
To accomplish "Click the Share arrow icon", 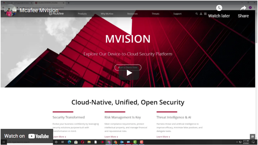I will tap(243, 8).
